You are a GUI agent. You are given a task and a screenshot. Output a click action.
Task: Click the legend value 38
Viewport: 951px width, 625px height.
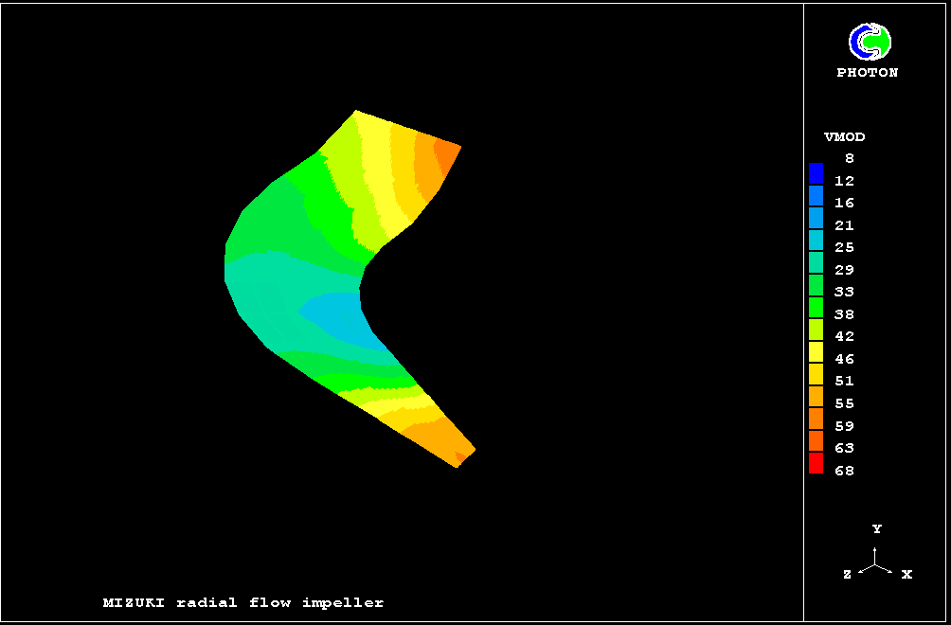[844, 314]
